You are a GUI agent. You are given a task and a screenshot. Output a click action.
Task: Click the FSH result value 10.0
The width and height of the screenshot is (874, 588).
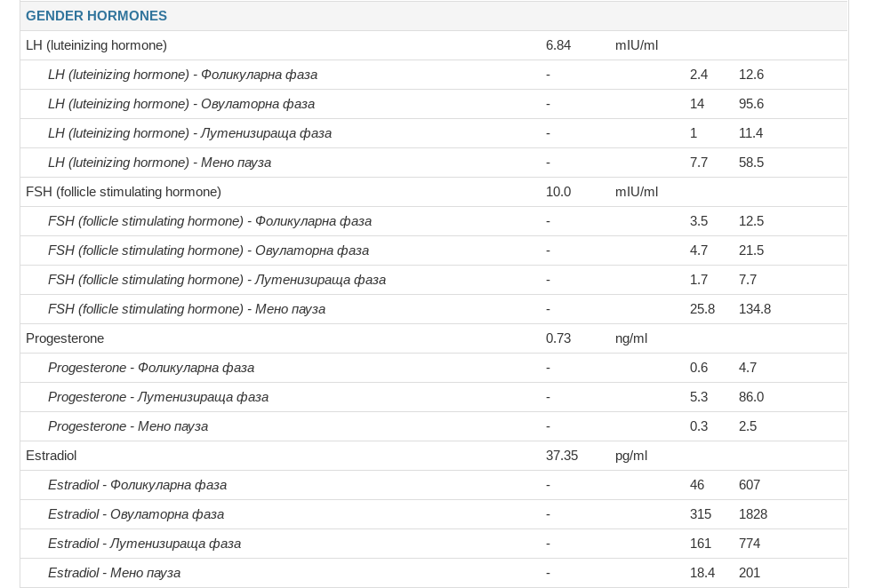558,192
